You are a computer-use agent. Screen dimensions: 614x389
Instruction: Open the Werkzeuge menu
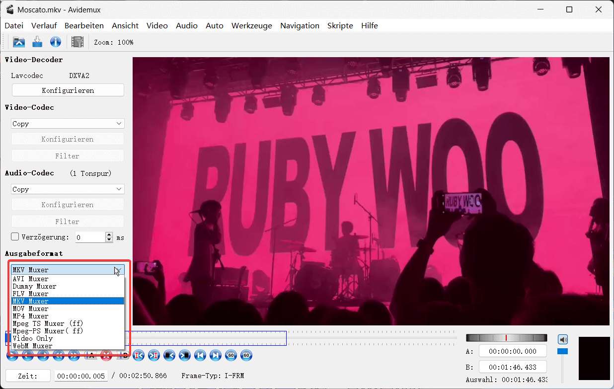(252, 25)
